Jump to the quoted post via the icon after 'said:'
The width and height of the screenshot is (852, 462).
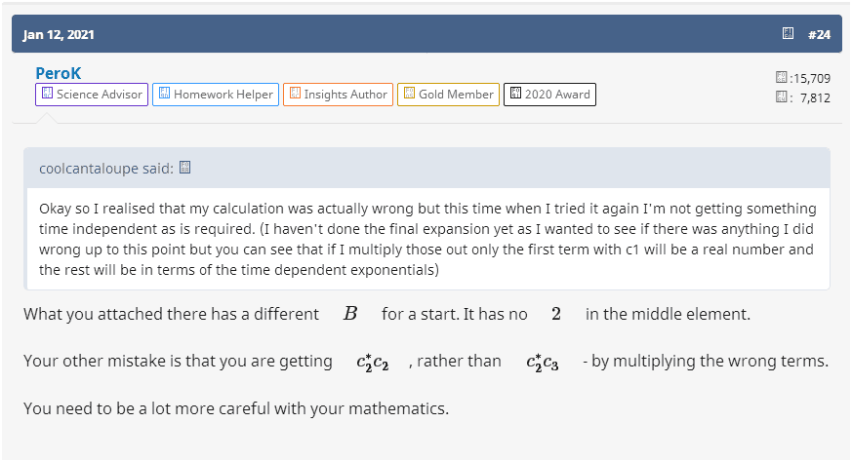coord(184,168)
